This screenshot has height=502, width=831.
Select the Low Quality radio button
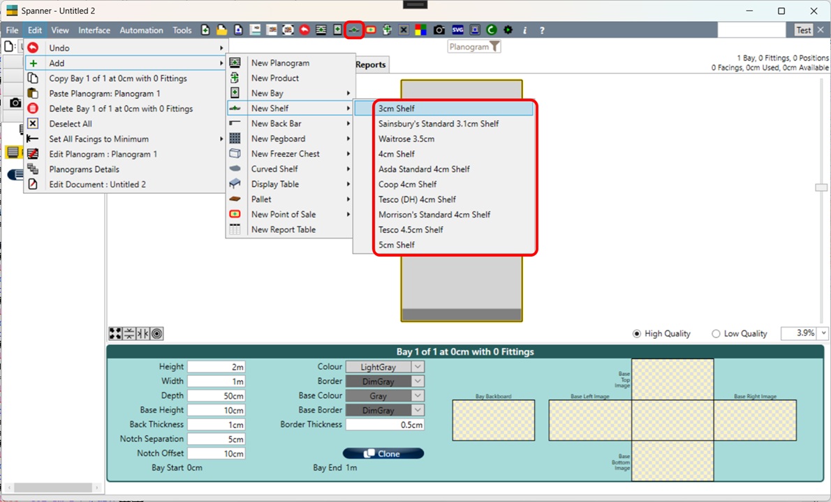[x=716, y=334]
